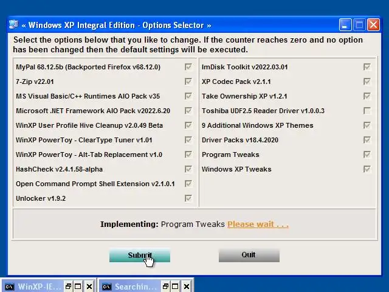Click 'Microsoft .NET Framework AIO Pack v2022.6.20' text
Viewport: 389px width, 292px height.
[x=93, y=111]
